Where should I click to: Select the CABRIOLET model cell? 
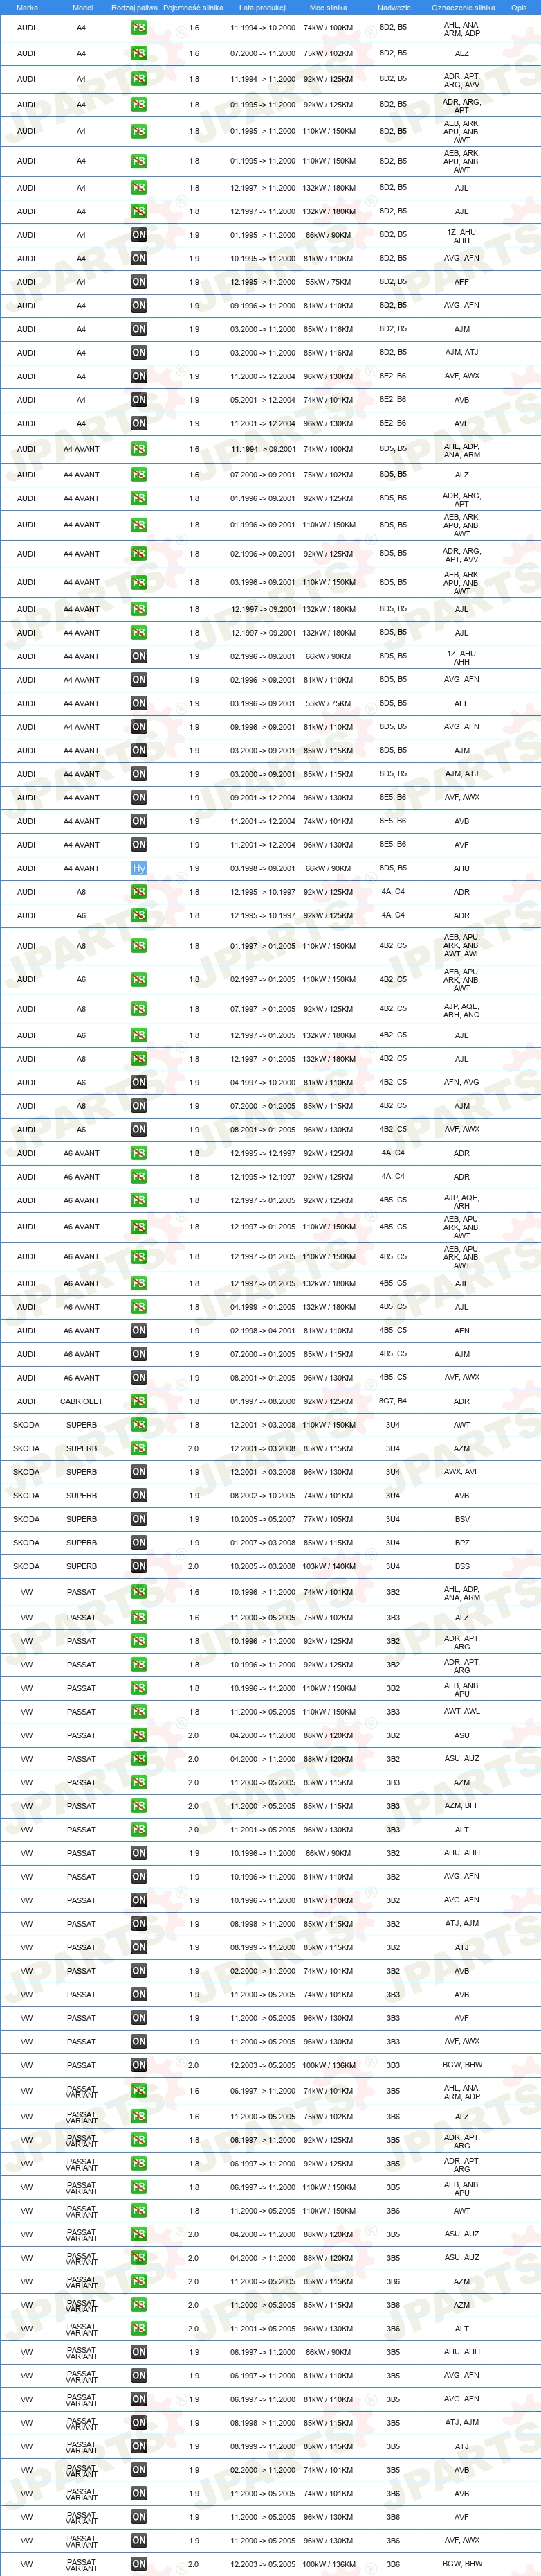coord(82,1401)
